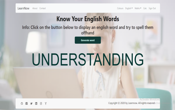Viewport: 175px width, 110px height.
Task: Visit the LinkedIn icon link
Action: 36,103
